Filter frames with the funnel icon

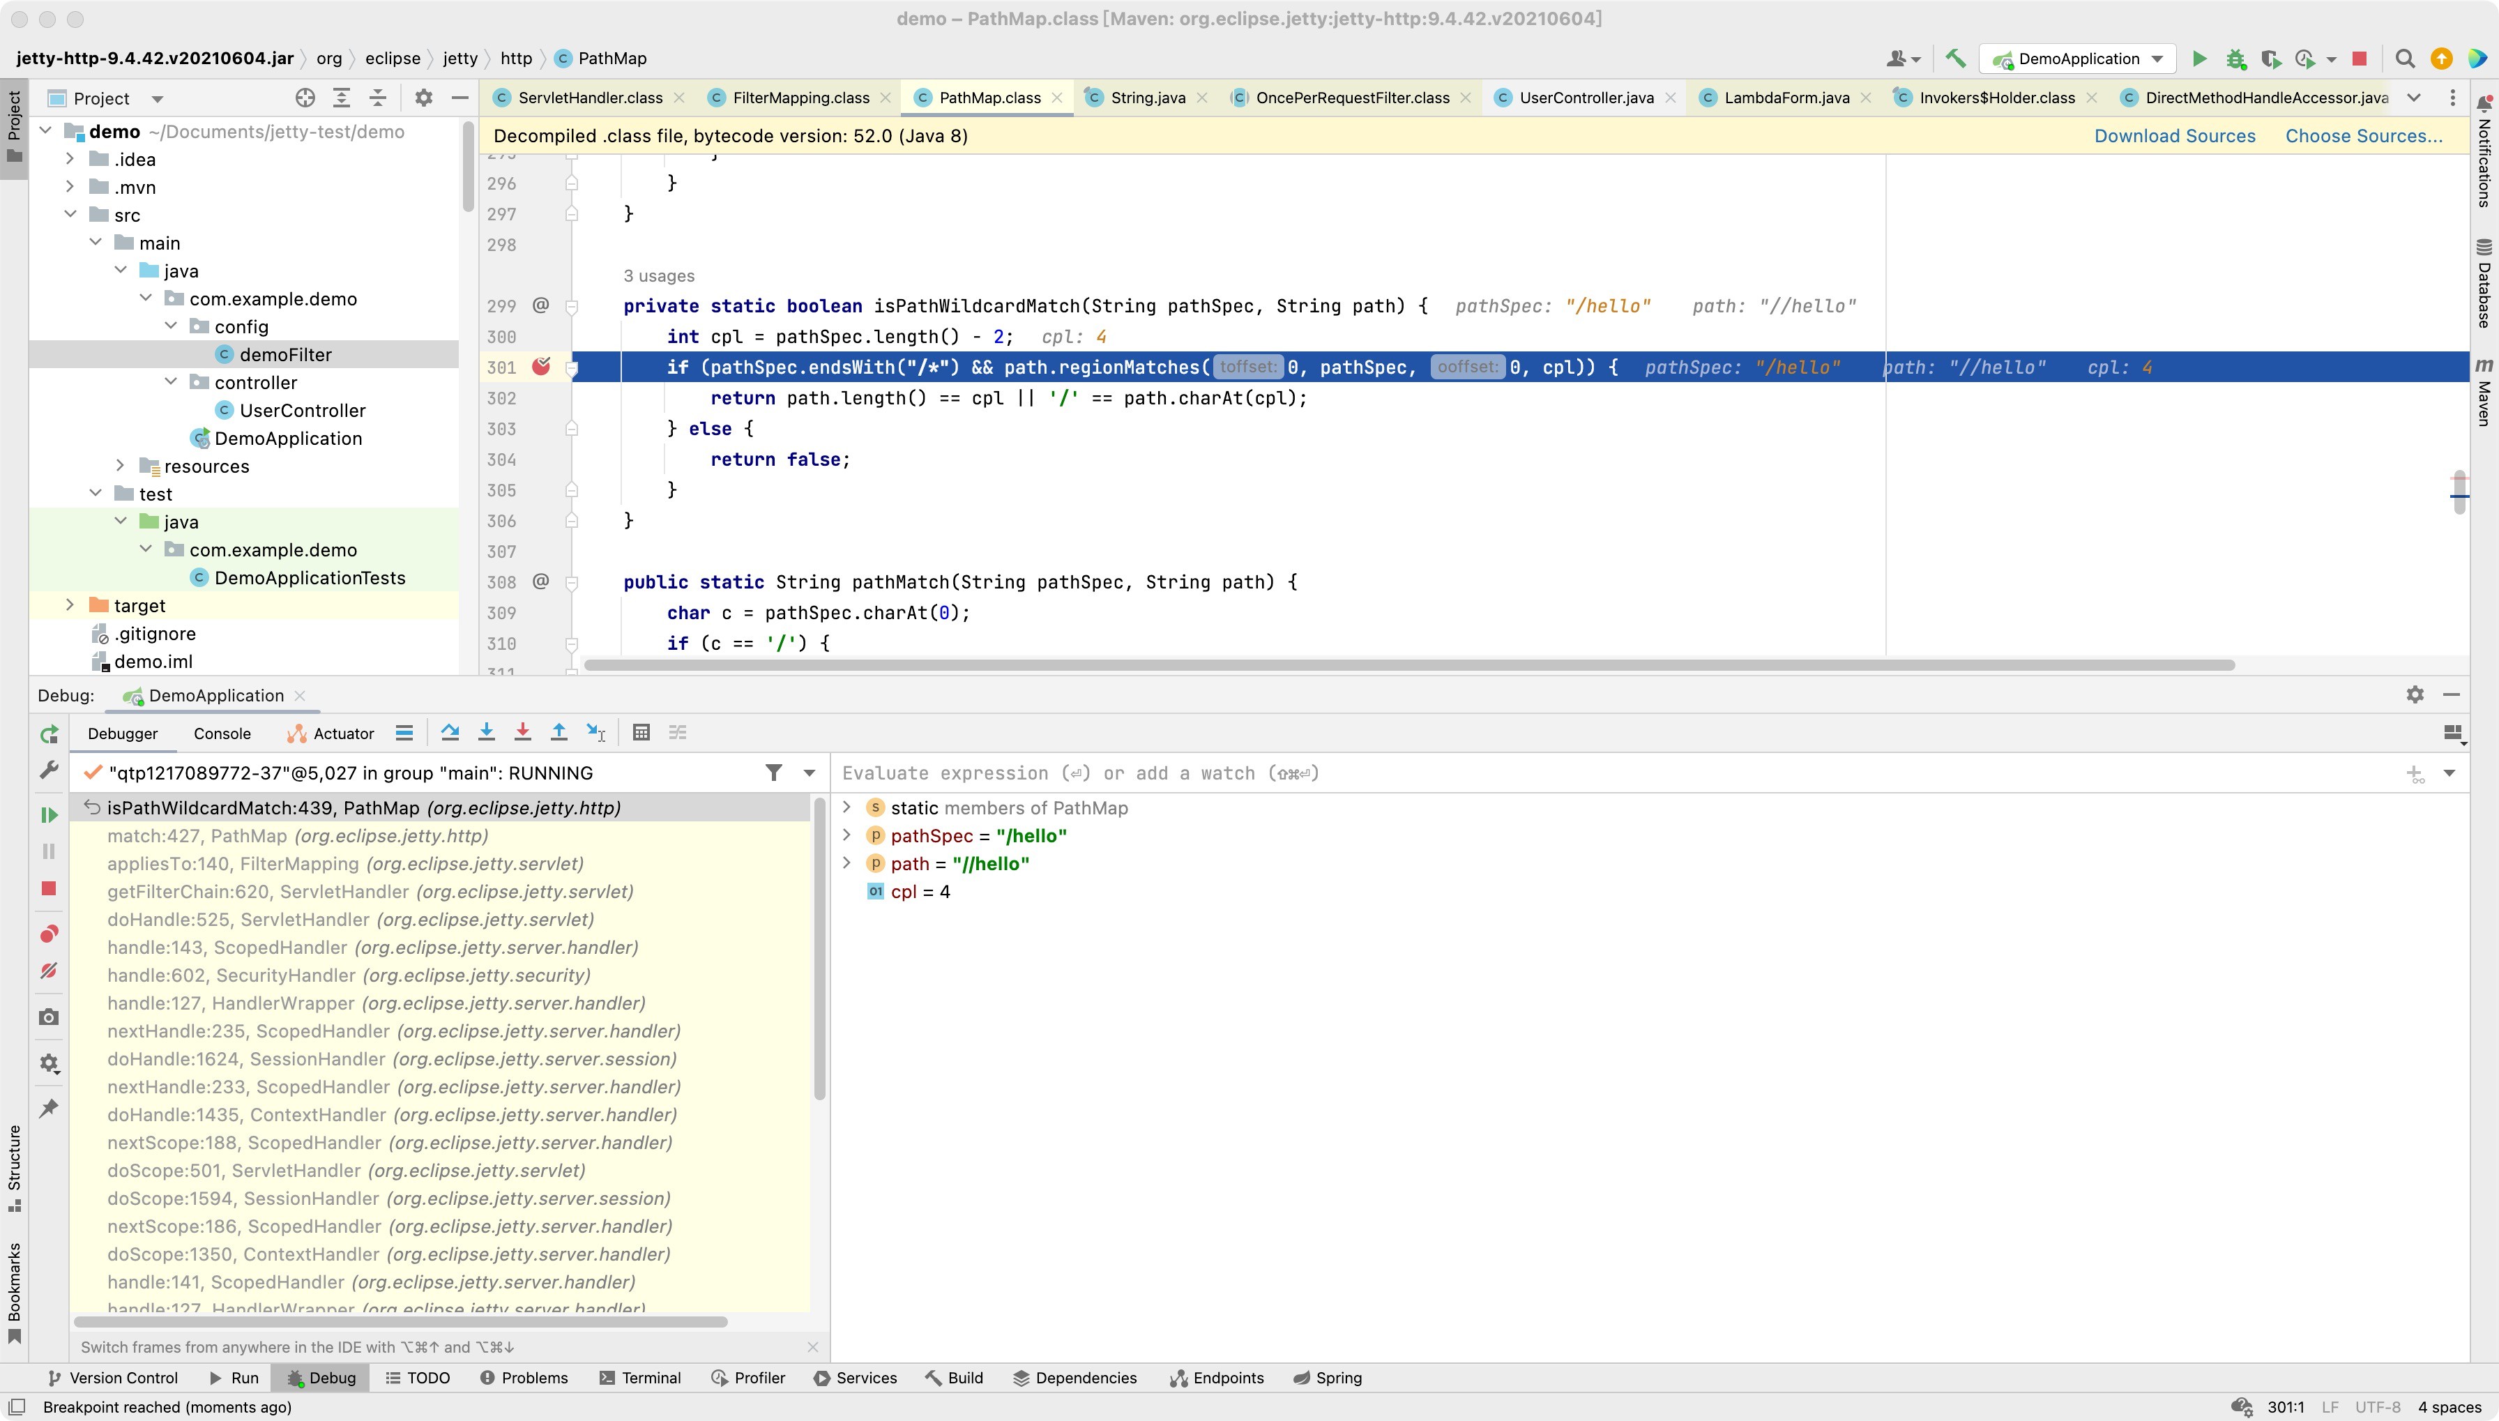point(774,773)
